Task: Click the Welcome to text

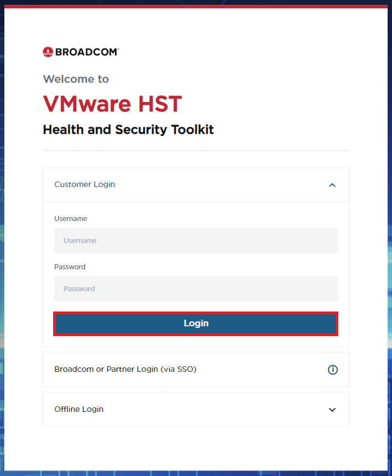Action: pyautogui.click(x=76, y=79)
